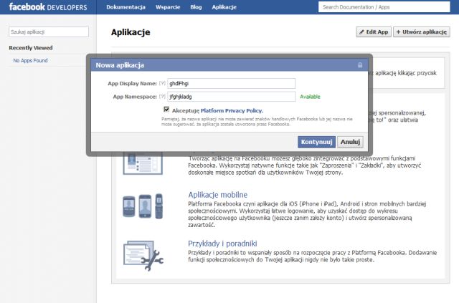Viewport: 459px width, 303px height.
Task: Click the No Apps Found text
Action: 30,61
